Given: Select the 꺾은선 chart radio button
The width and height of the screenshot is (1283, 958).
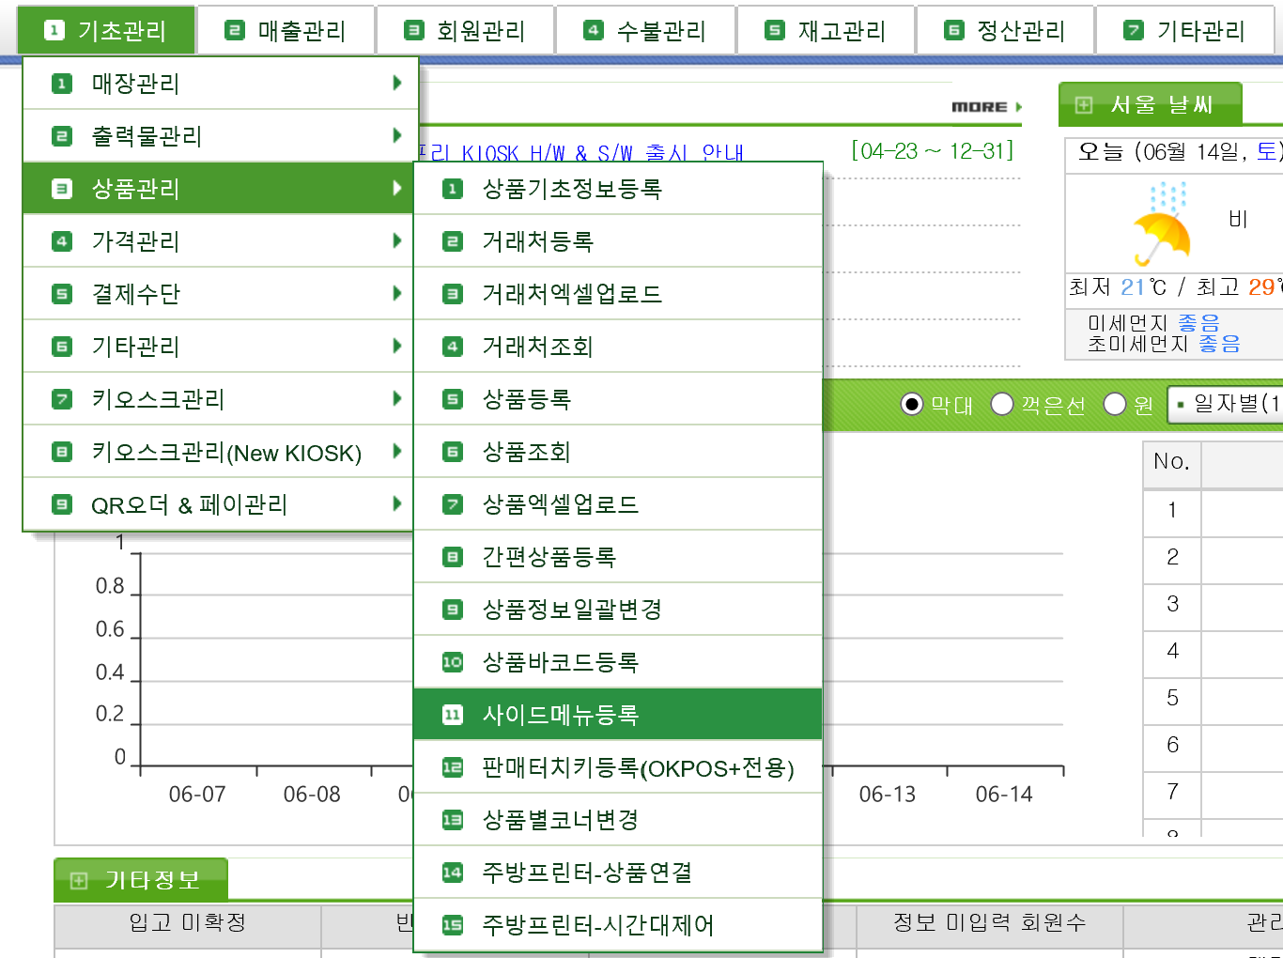Looking at the screenshot, I should tap(1002, 404).
